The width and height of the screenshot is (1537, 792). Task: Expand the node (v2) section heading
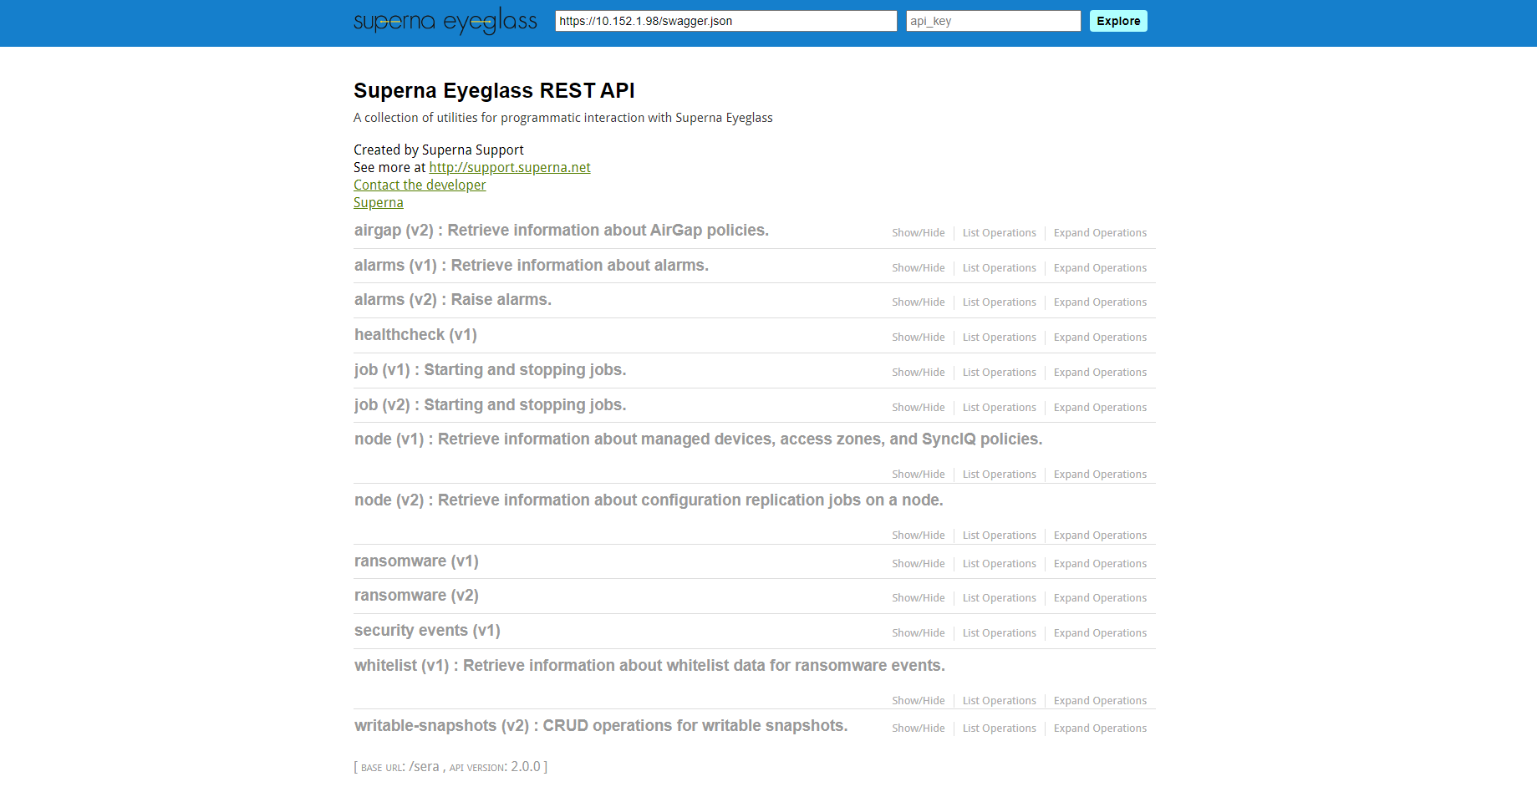click(649, 500)
